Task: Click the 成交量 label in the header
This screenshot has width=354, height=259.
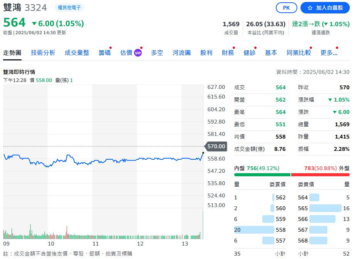Action: [x=231, y=33]
